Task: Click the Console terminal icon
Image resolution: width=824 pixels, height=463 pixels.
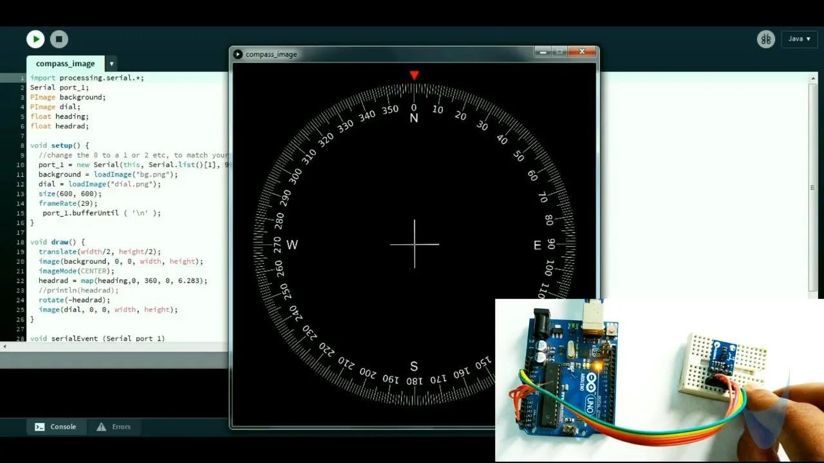Action: [40, 426]
